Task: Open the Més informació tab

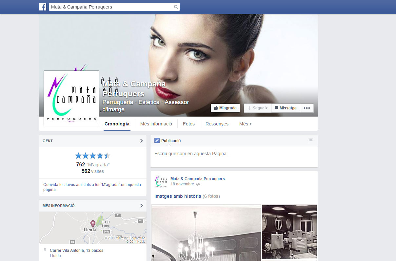Action: coord(156,124)
